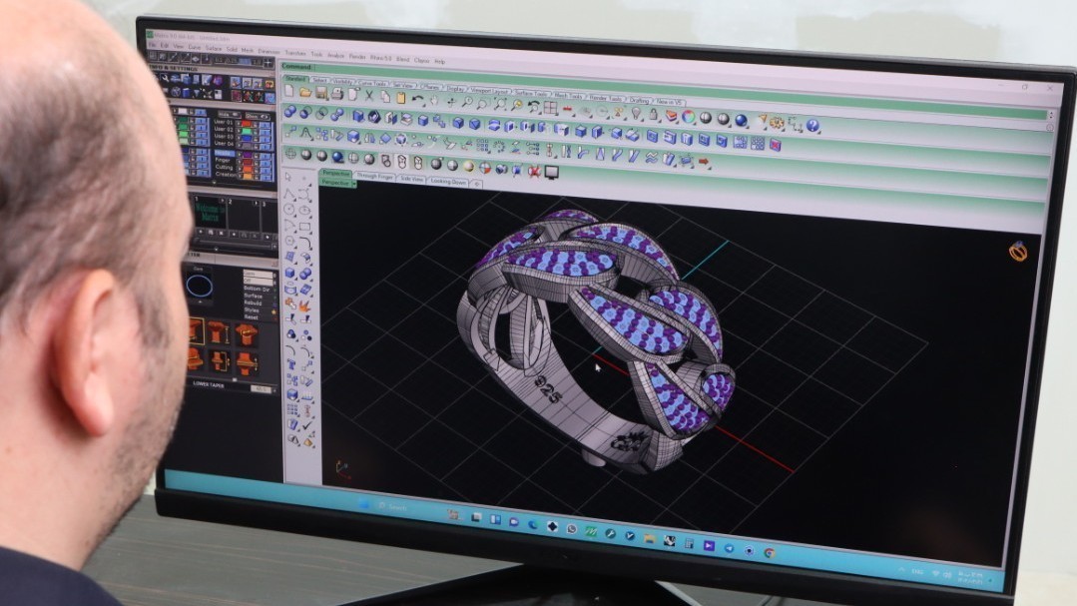Expand the toolbar overflow arrows at right edge
The width and height of the screenshot is (1077, 606).
1048,116
